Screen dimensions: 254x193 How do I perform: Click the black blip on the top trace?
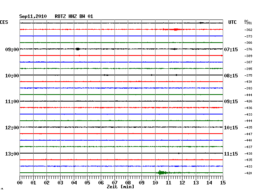[x=201, y=23]
